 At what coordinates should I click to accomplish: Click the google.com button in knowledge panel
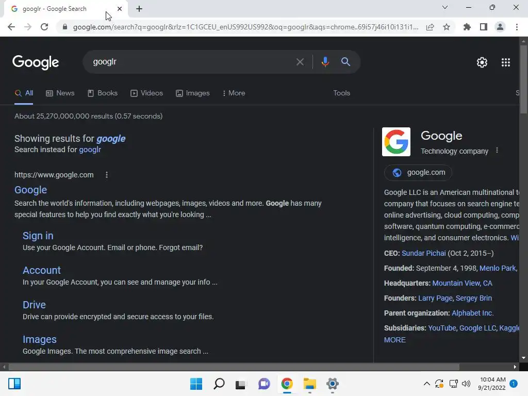[x=418, y=172]
